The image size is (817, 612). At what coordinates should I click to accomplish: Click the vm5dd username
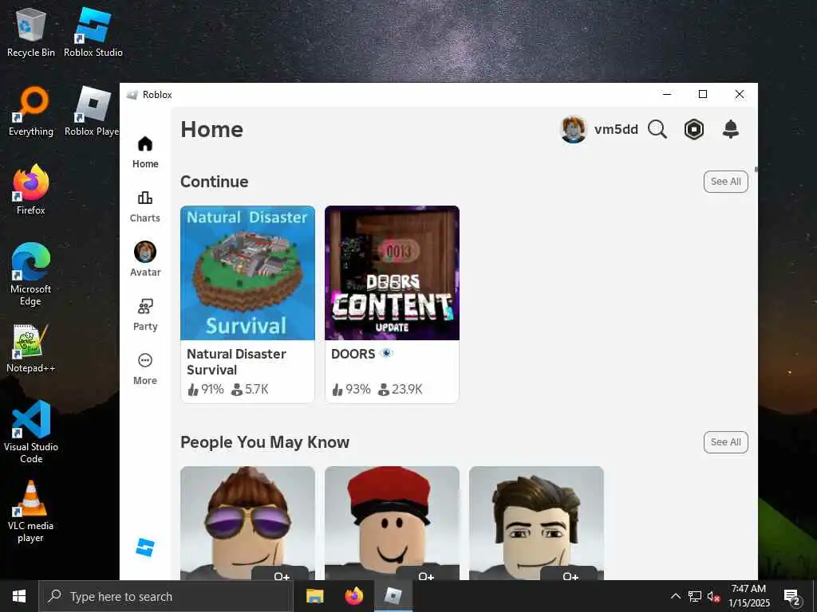[x=616, y=129]
